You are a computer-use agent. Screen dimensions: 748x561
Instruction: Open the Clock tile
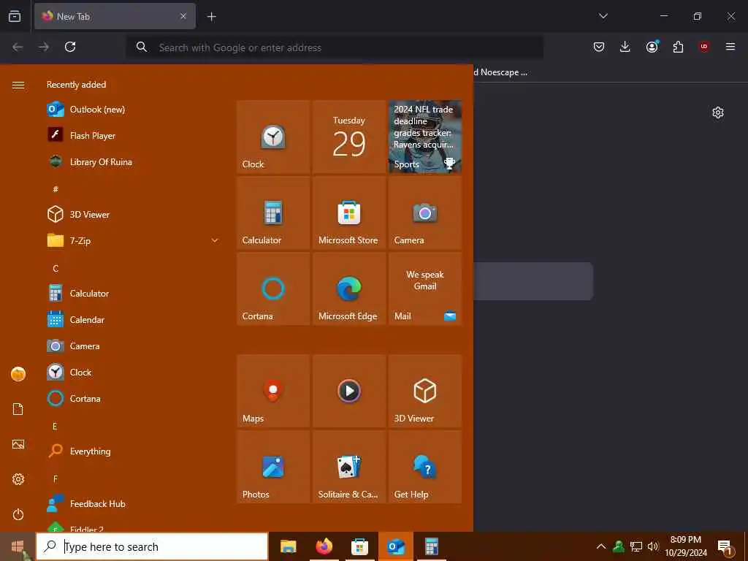[x=273, y=137]
